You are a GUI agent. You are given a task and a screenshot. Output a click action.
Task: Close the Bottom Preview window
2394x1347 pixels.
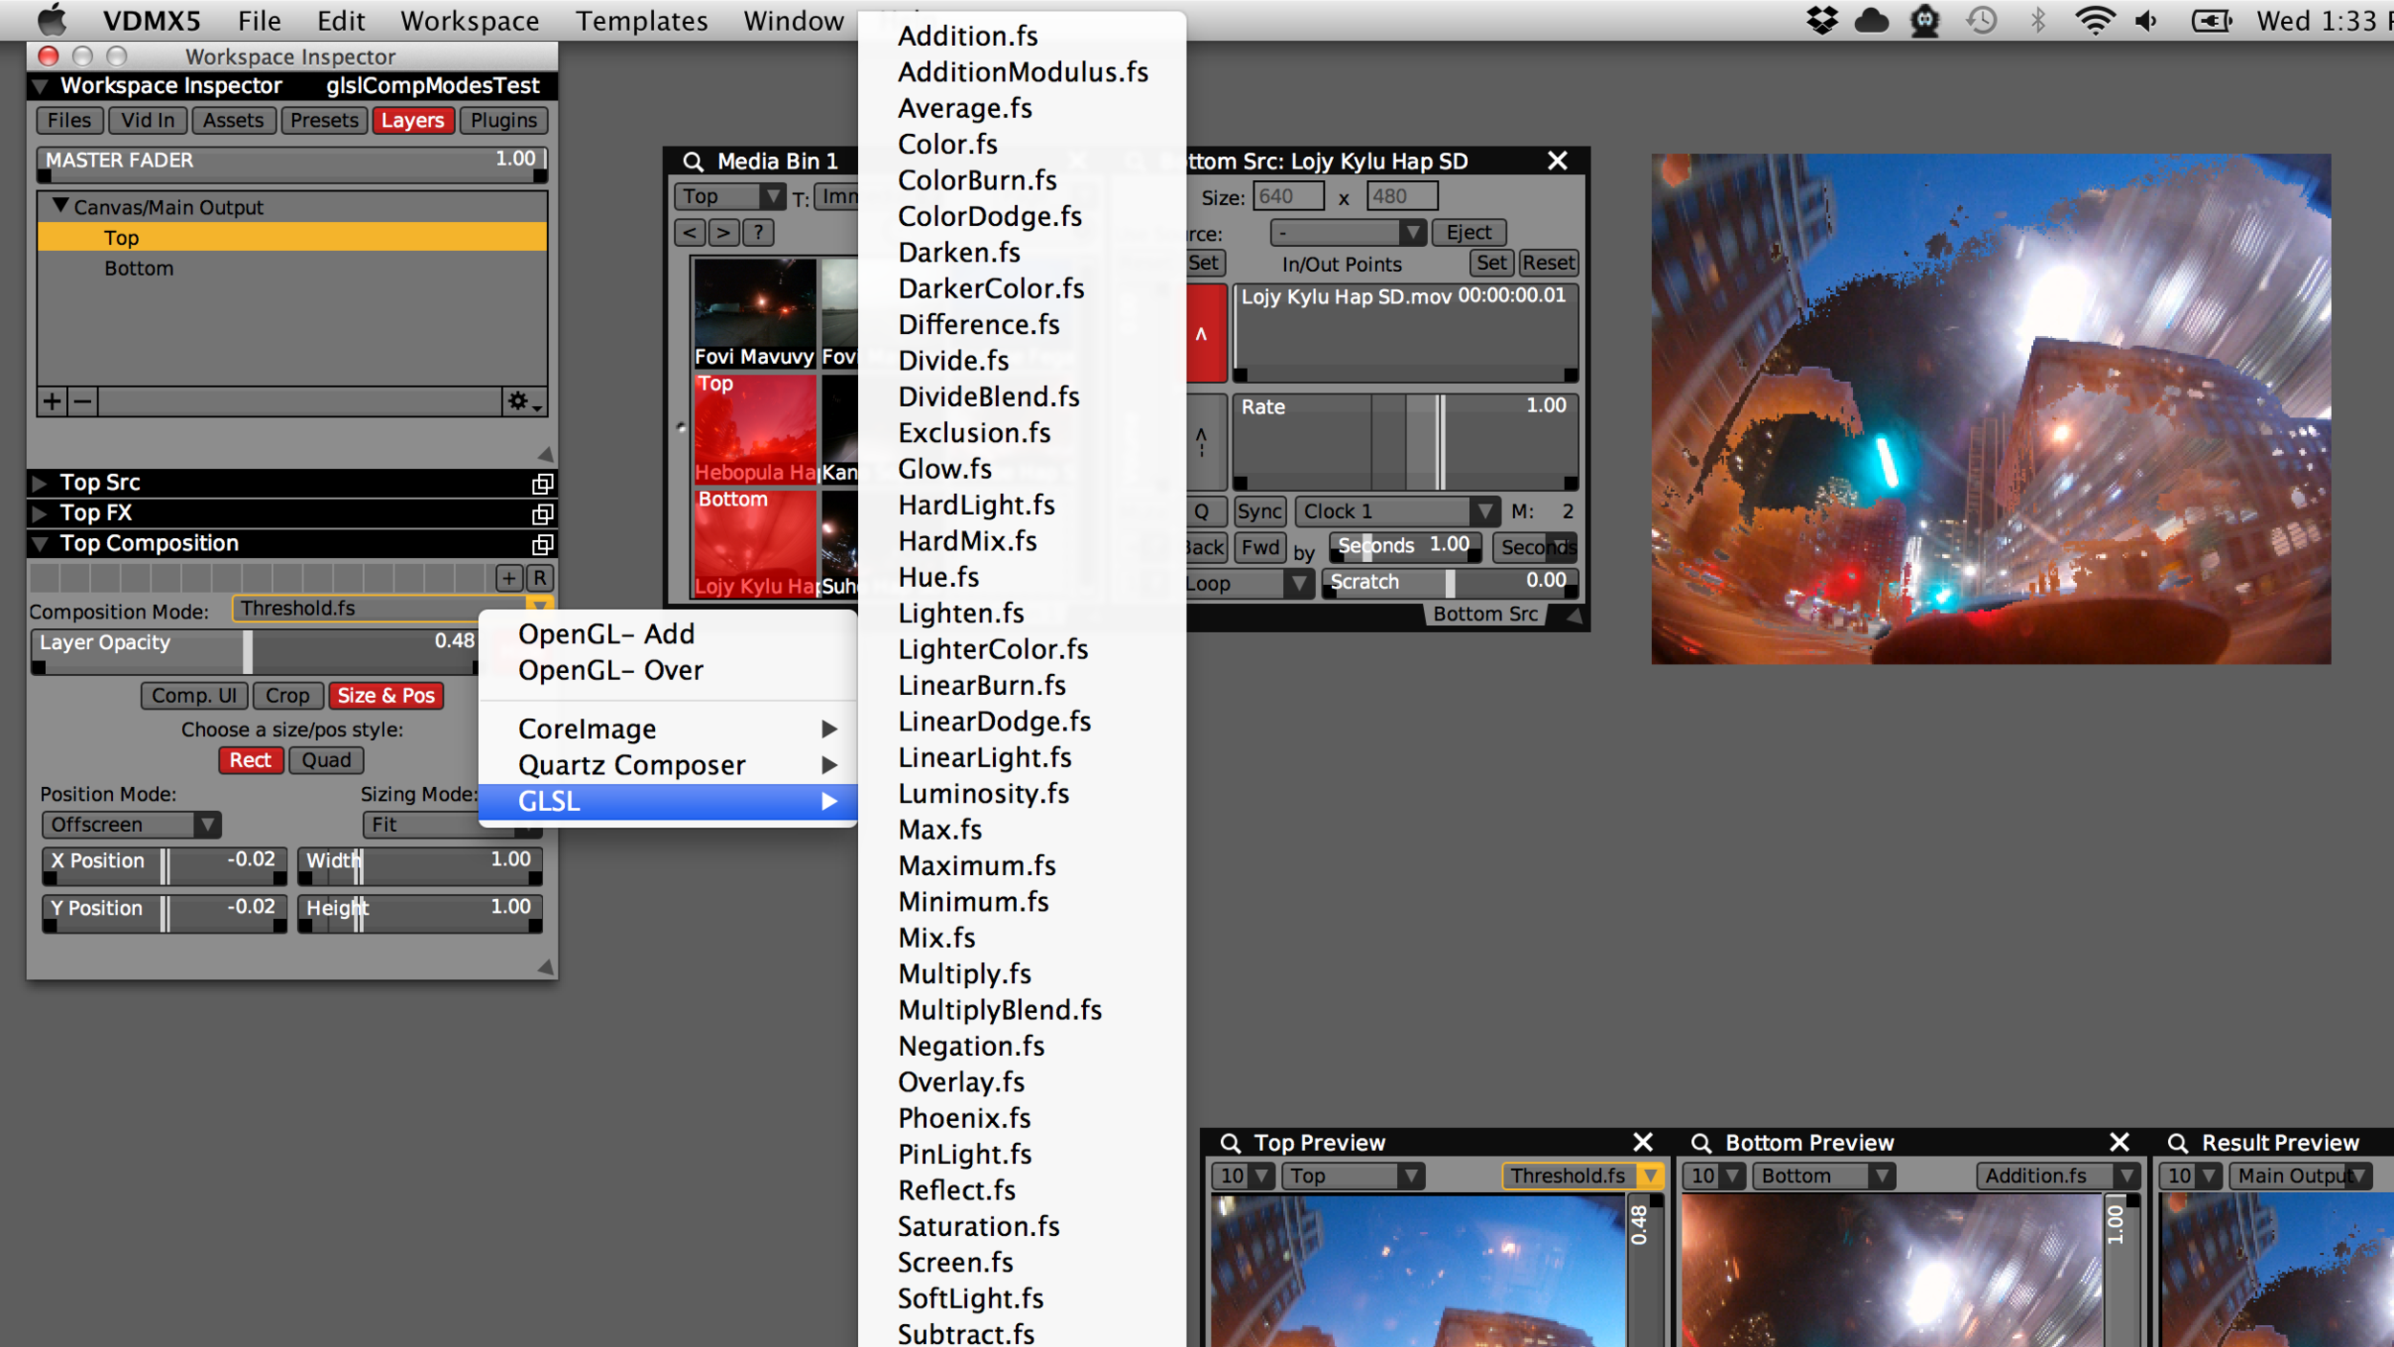point(2119,1142)
